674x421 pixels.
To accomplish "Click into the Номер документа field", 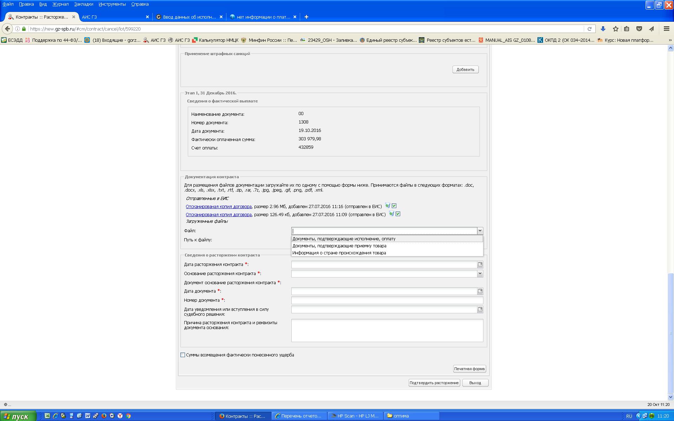I will [x=387, y=300].
